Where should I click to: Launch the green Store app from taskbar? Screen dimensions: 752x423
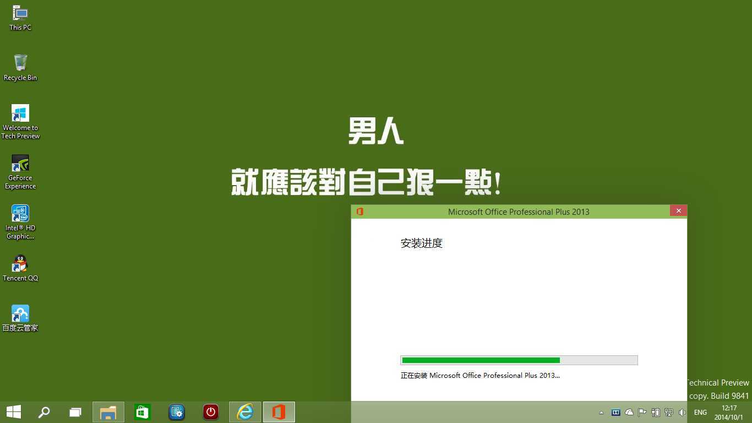pos(143,412)
